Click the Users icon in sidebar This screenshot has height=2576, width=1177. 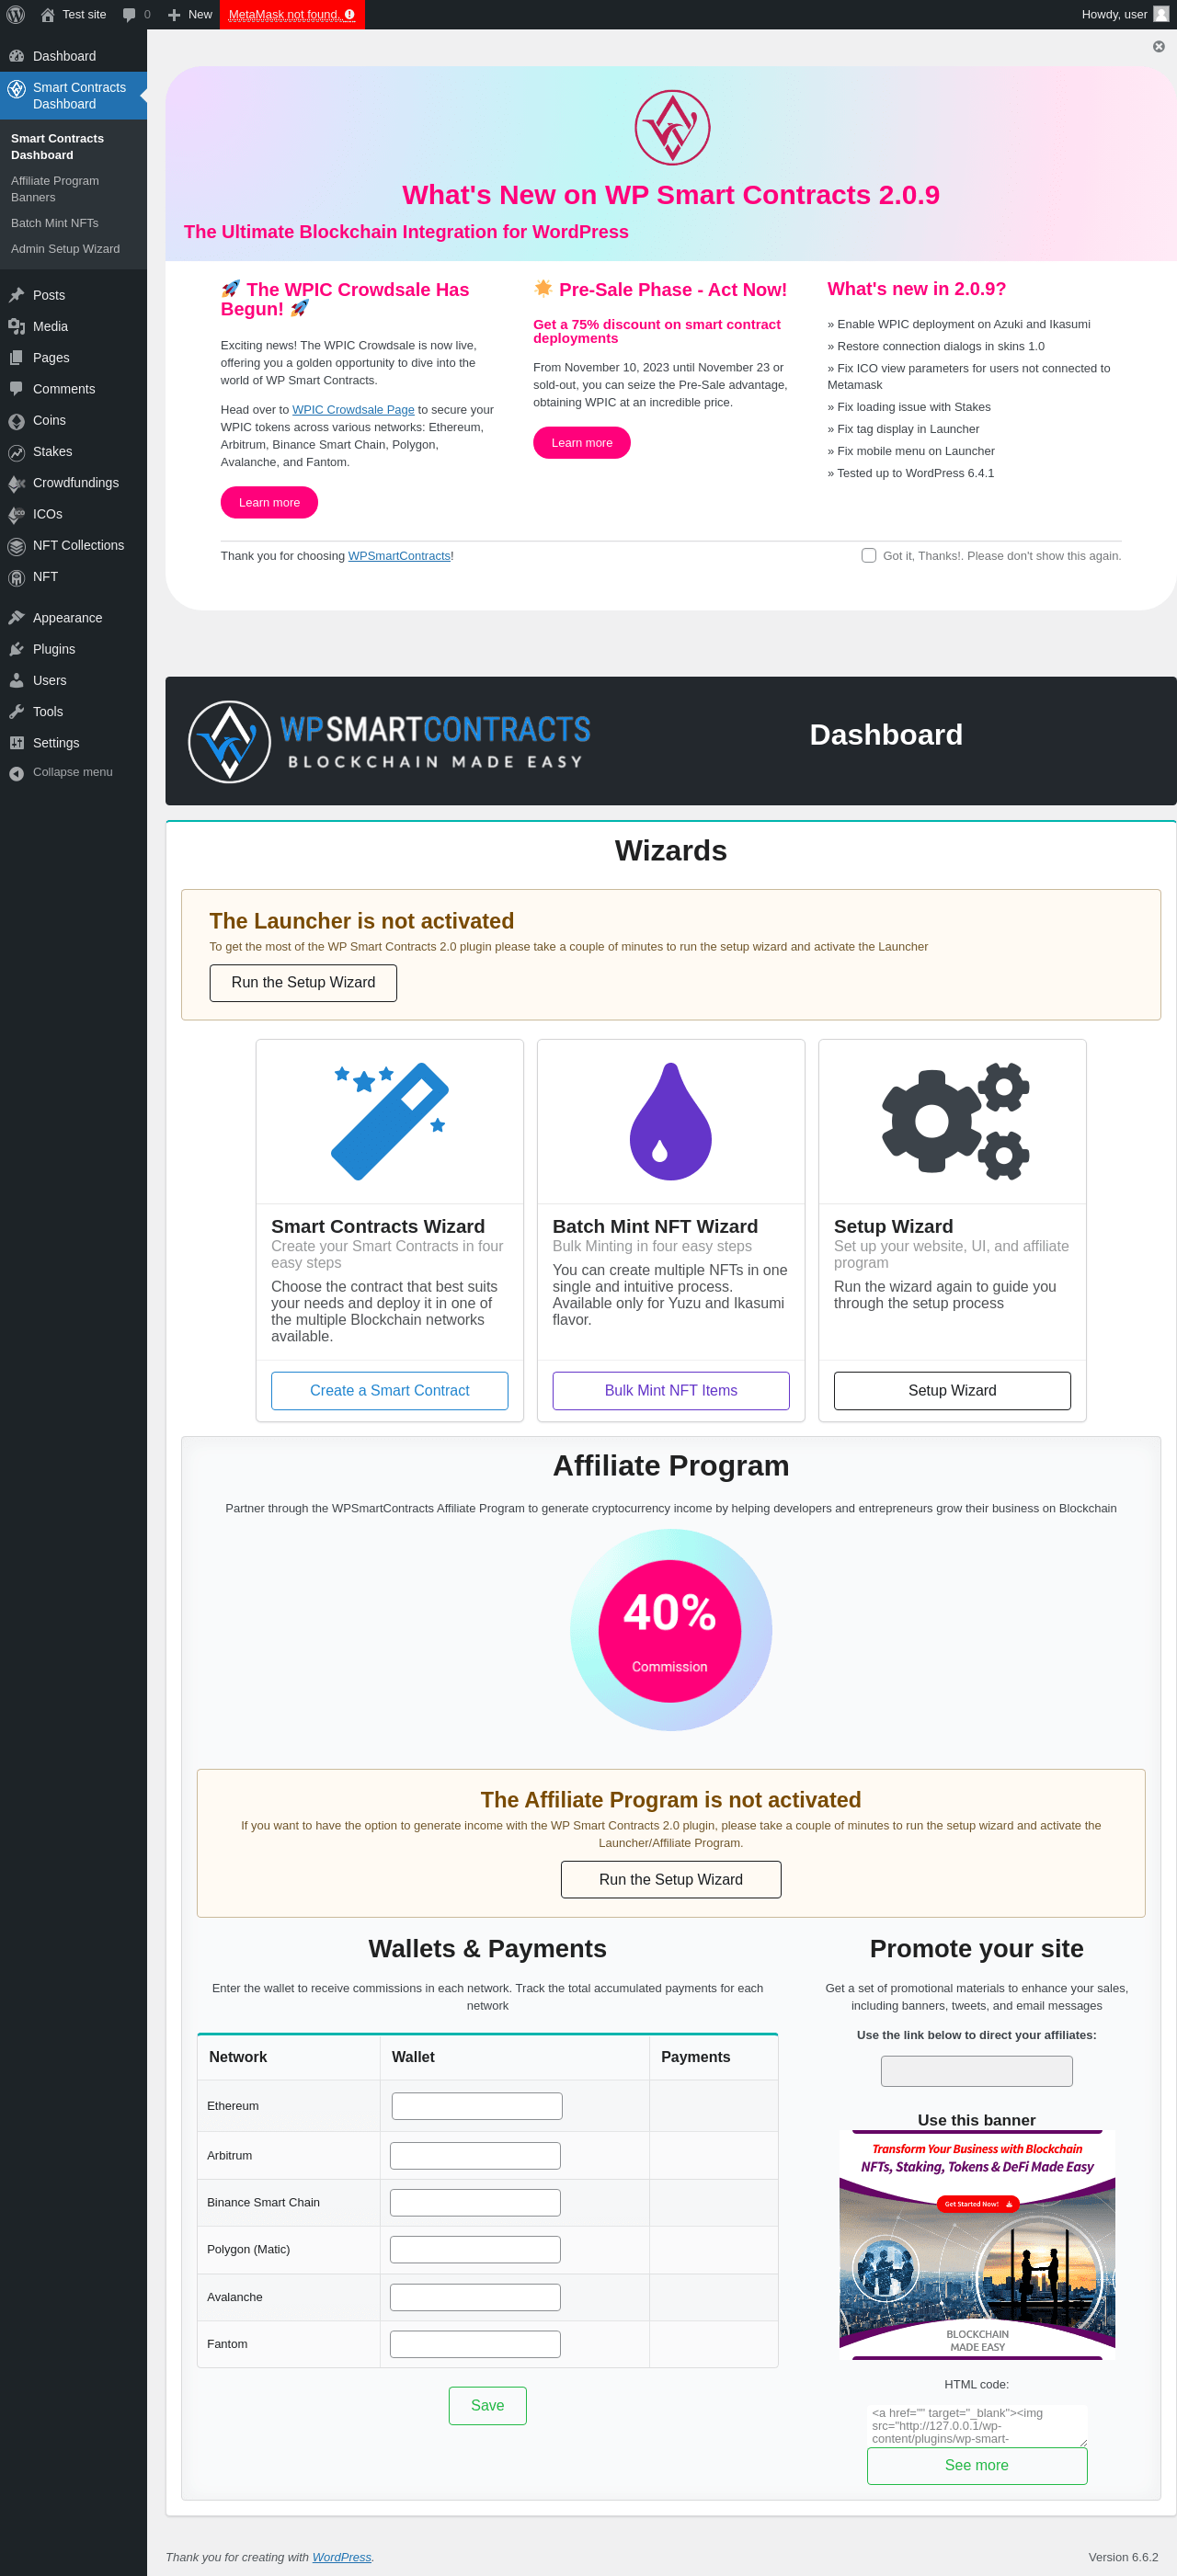[x=16, y=680]
